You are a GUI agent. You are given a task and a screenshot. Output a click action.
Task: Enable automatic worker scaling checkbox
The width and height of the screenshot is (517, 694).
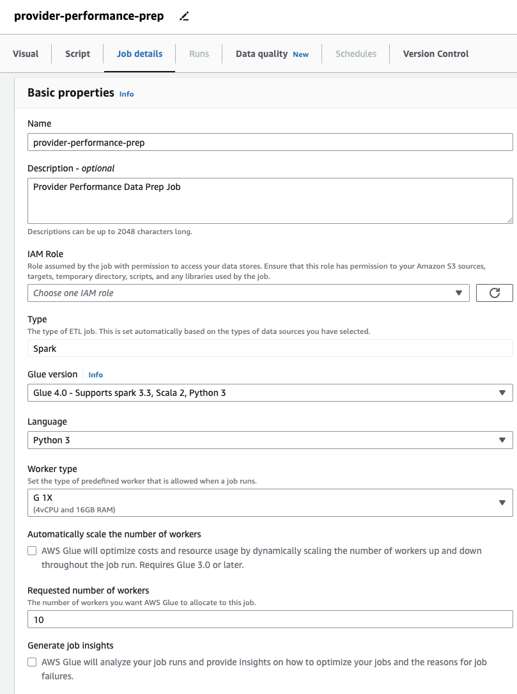(x=31, y=550)
